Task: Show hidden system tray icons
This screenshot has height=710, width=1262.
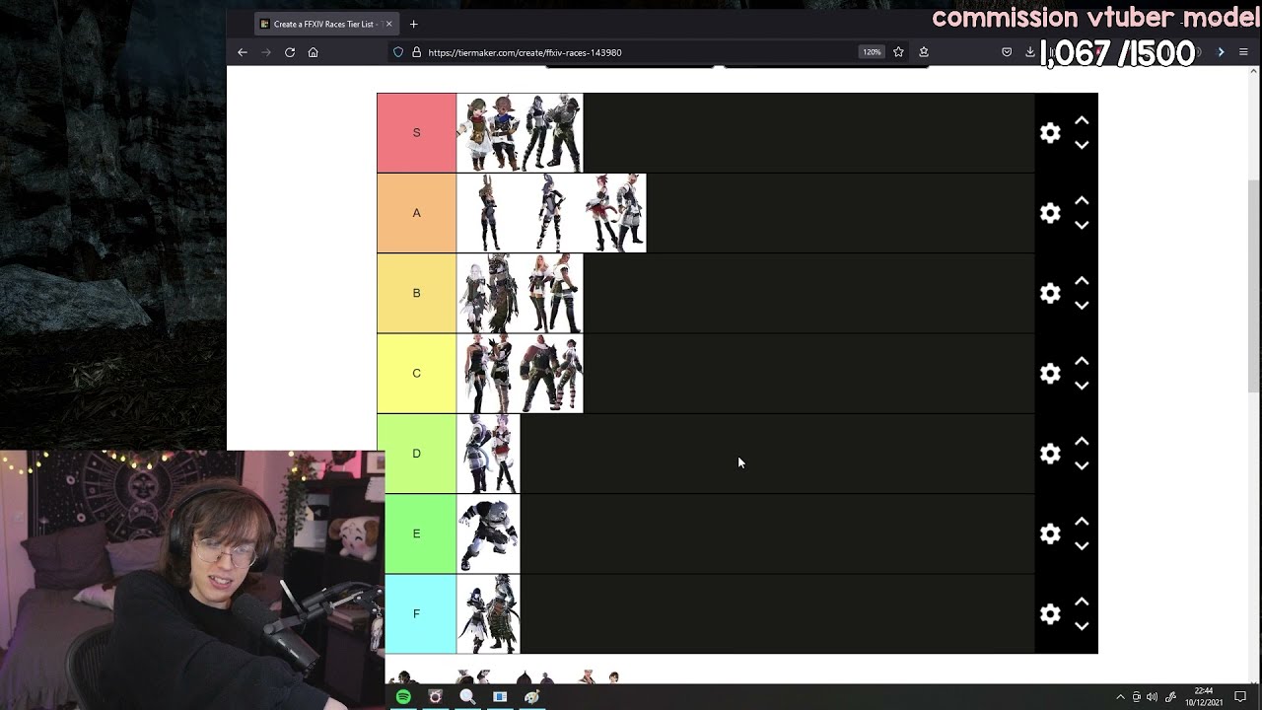Action: tap(1120, 697)
